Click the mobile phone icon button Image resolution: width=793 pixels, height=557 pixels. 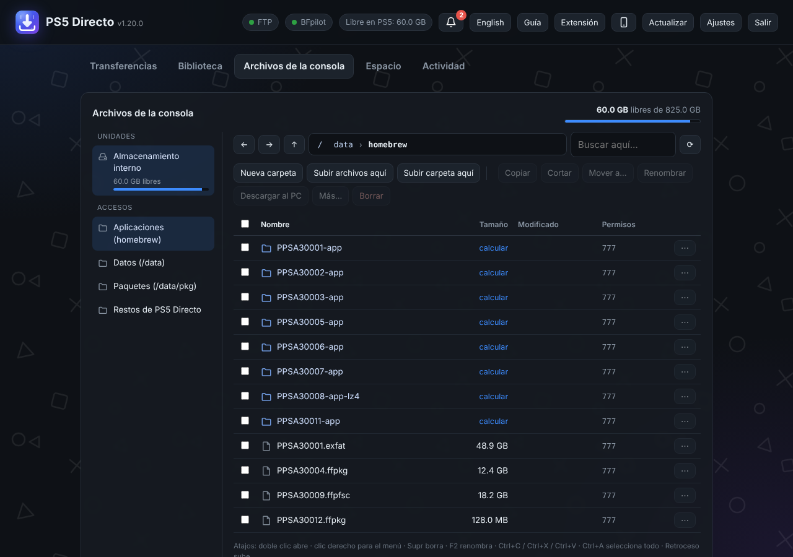tap(624, 22)
